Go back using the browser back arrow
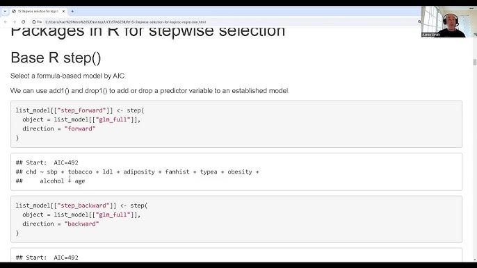 click(6, 22)
